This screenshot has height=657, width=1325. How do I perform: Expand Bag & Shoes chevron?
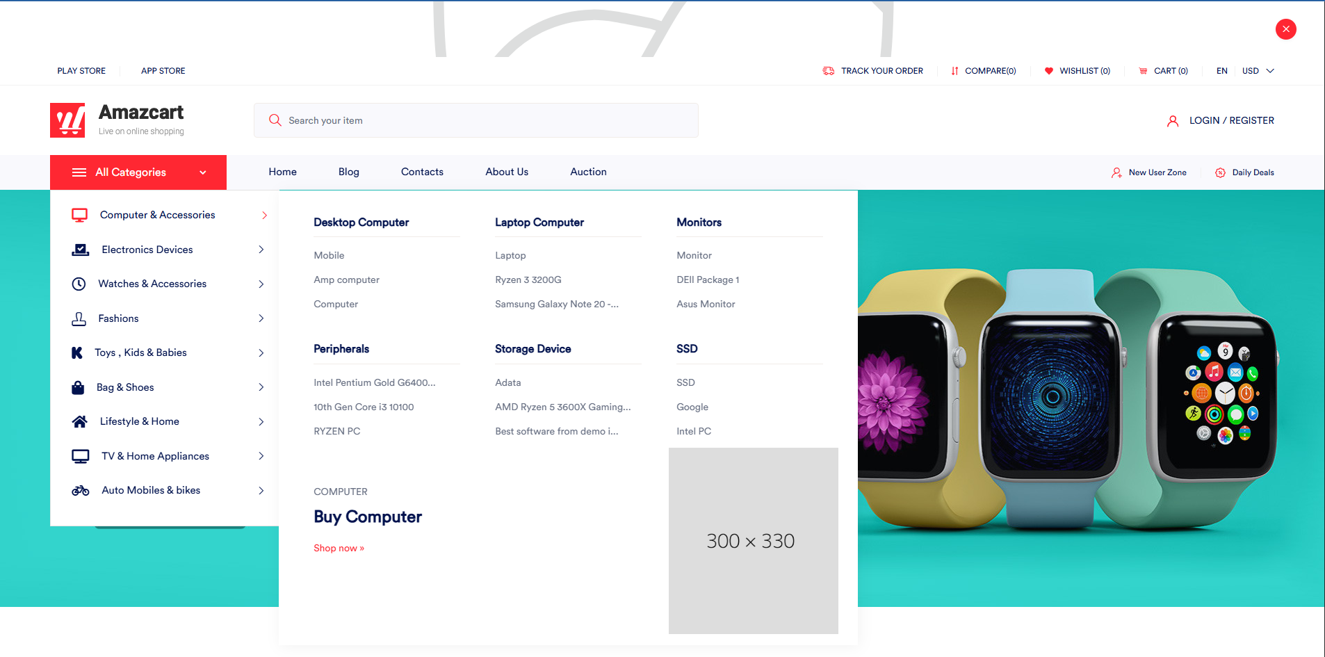coord(261,387)
